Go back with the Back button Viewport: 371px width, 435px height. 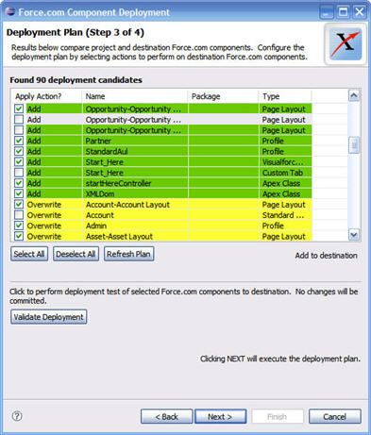click(167, 416)
